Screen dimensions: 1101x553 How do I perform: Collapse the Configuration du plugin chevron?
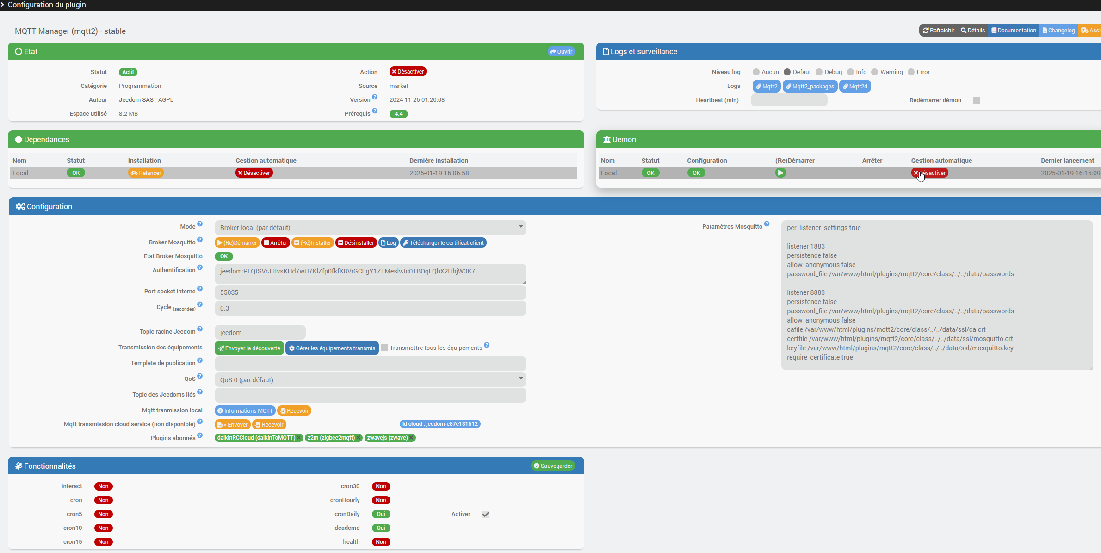click(2, 5)
